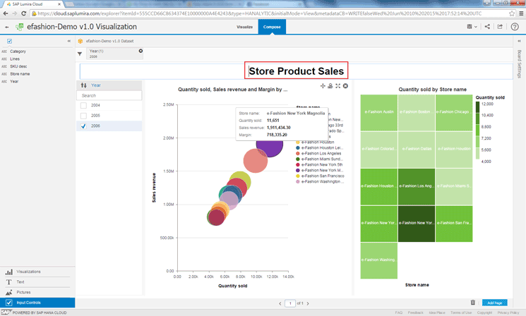Toggle sort order icon beside Year
The height and width of the screenshot is (316, 526).
[x=83, y=85]
